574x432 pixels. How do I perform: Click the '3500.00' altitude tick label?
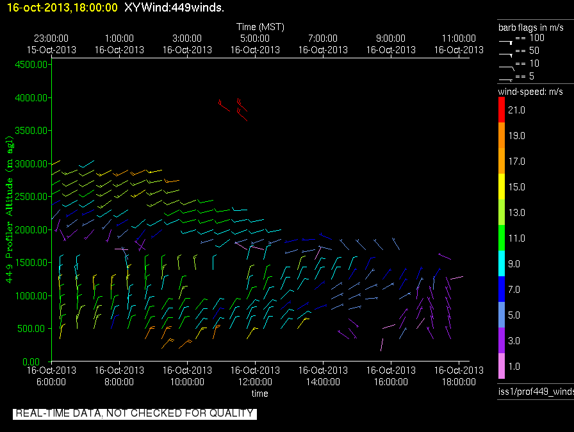pyautogui.click(x=31, y=131)
